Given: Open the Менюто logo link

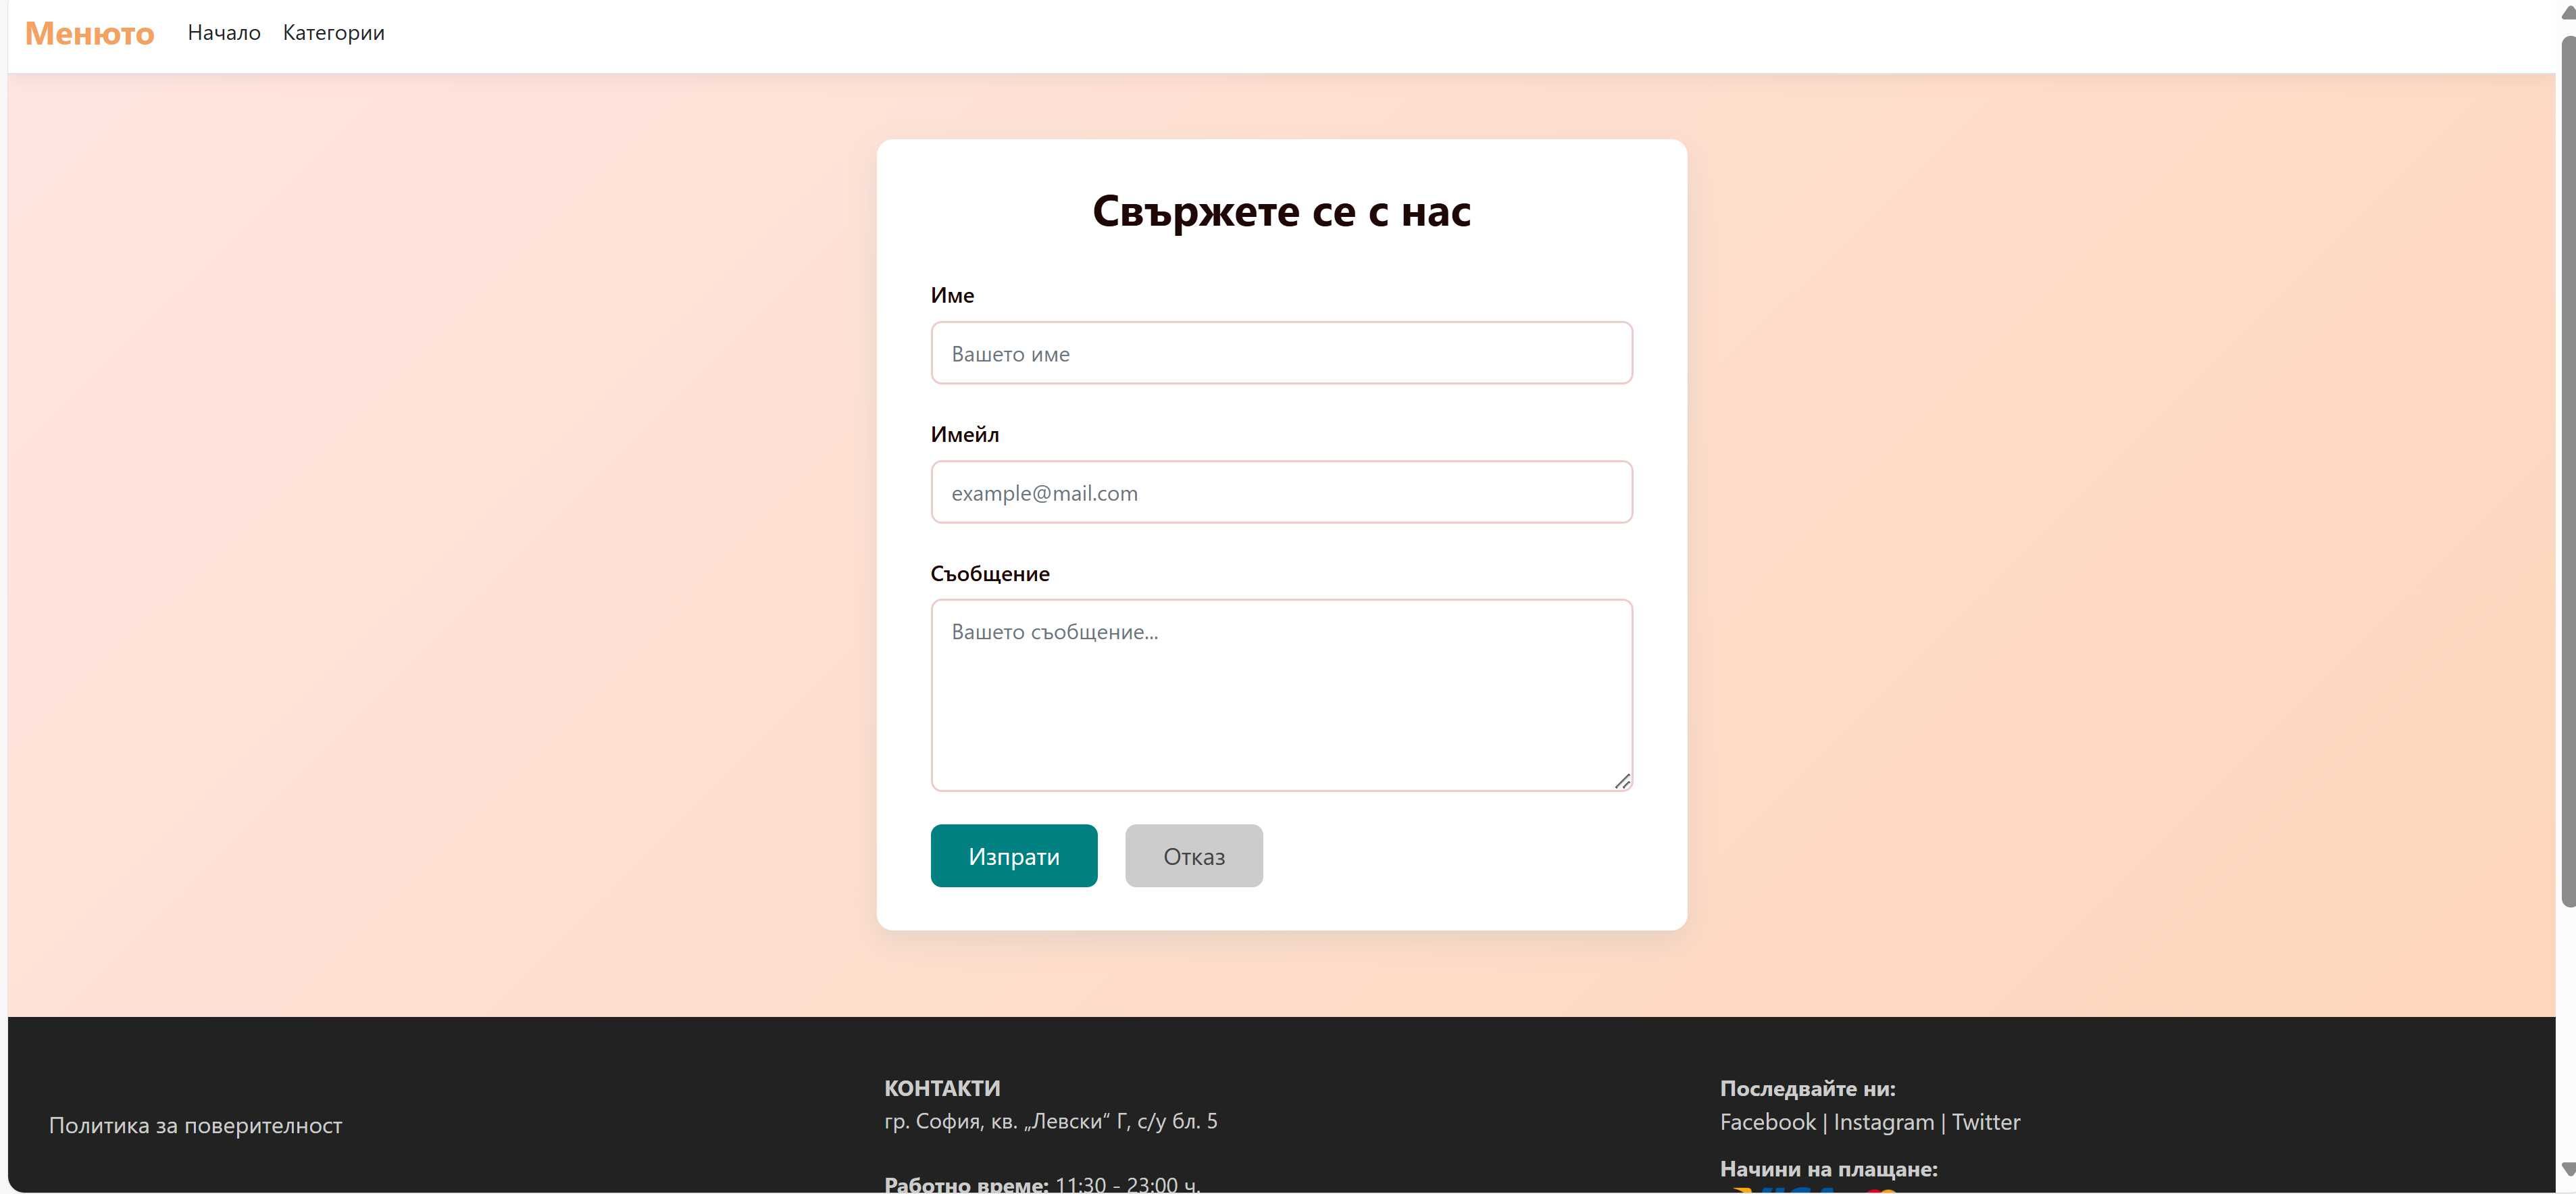Looking at the screenshot, I should (89, 33).
